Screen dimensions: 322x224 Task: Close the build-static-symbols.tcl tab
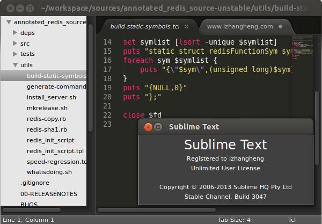pyautogui.click(x=187, y=26)
